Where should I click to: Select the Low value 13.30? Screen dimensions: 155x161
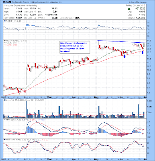pos(18,15)
